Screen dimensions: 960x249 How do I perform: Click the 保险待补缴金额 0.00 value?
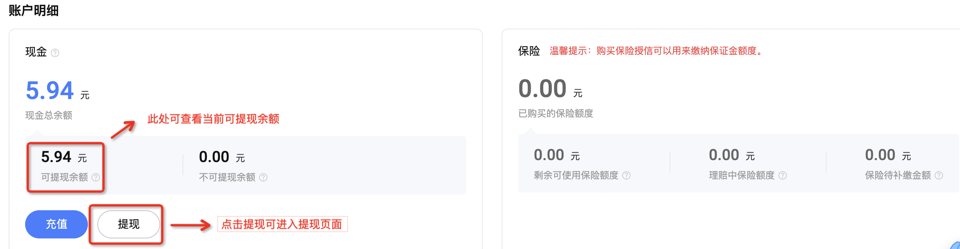888,155
